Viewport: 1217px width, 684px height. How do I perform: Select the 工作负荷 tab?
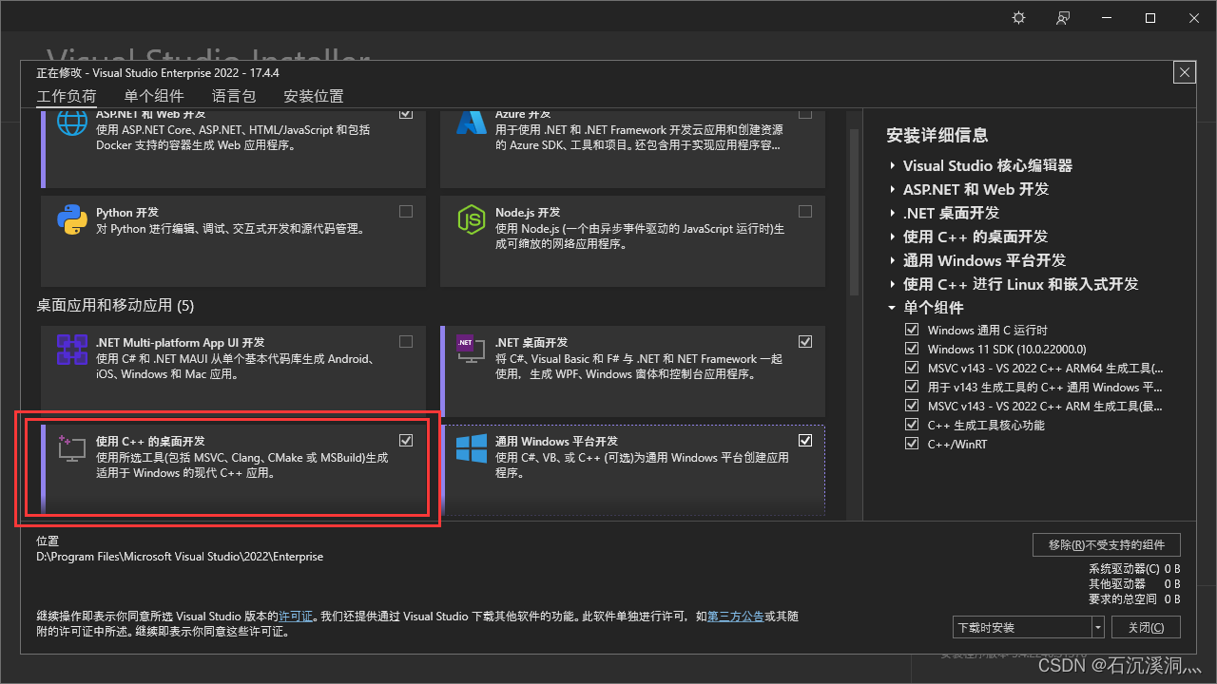coord(67,96)
